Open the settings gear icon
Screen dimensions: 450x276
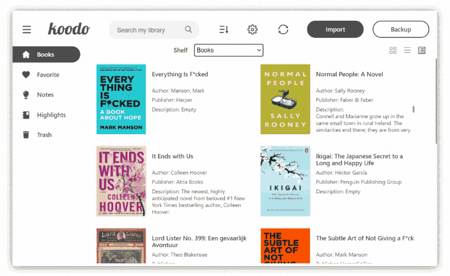tap(253, 30)
